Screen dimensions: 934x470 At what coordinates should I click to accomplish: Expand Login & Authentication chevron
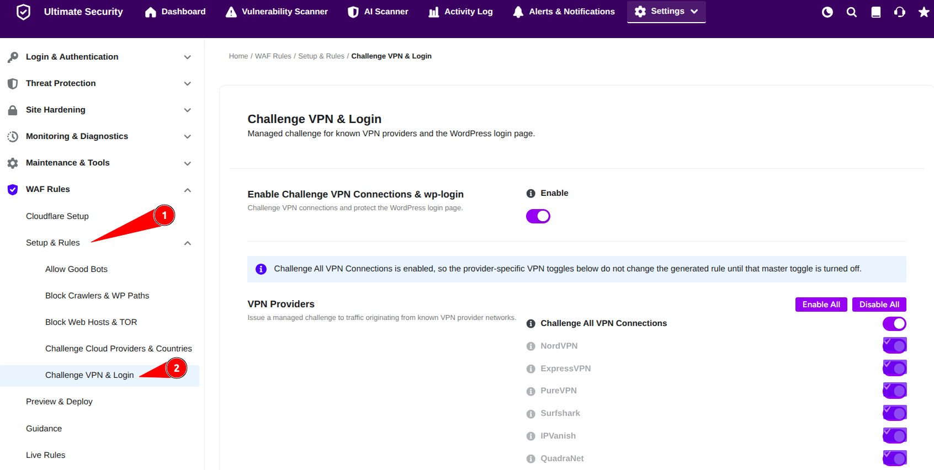[x=188, y=57]
